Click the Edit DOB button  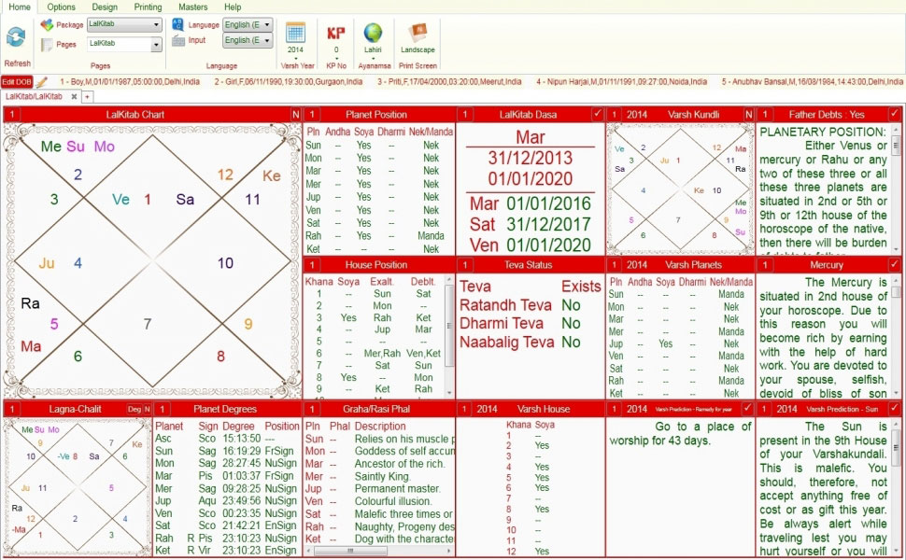click(x=17, y=82)
